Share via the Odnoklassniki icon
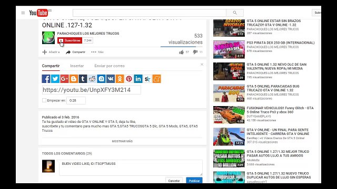Viewport: 337px width, 189px height. pyautogui.click(x=120, y=79)
